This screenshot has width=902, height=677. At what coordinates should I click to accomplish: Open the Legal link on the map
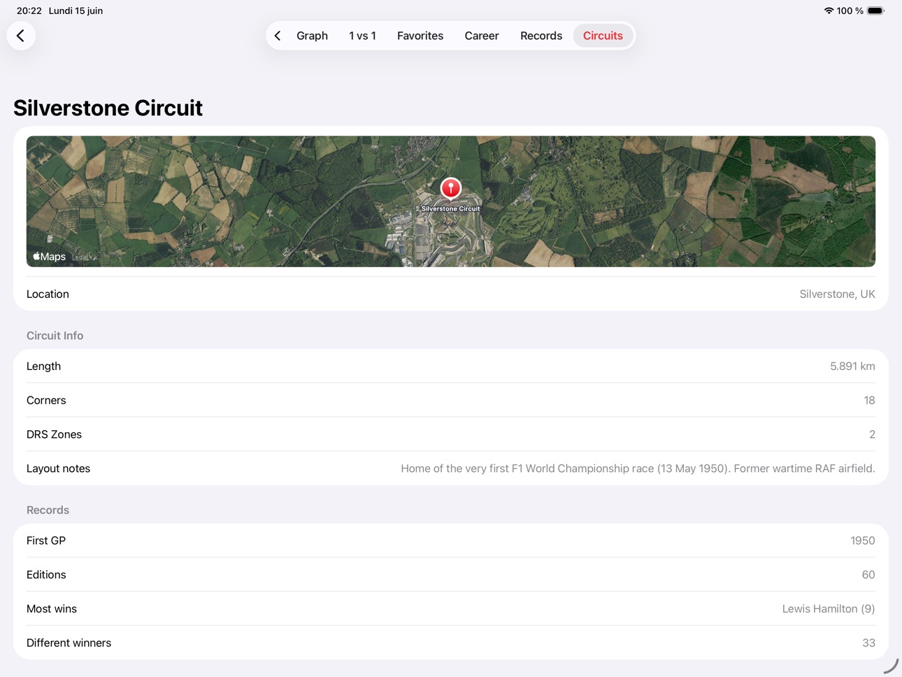81,257
